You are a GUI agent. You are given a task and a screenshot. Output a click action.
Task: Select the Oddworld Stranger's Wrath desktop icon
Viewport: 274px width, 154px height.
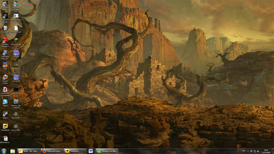coord(5,16)
